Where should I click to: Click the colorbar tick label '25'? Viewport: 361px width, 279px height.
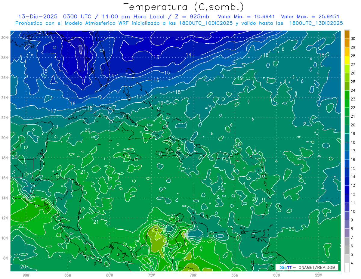point(353,82)
